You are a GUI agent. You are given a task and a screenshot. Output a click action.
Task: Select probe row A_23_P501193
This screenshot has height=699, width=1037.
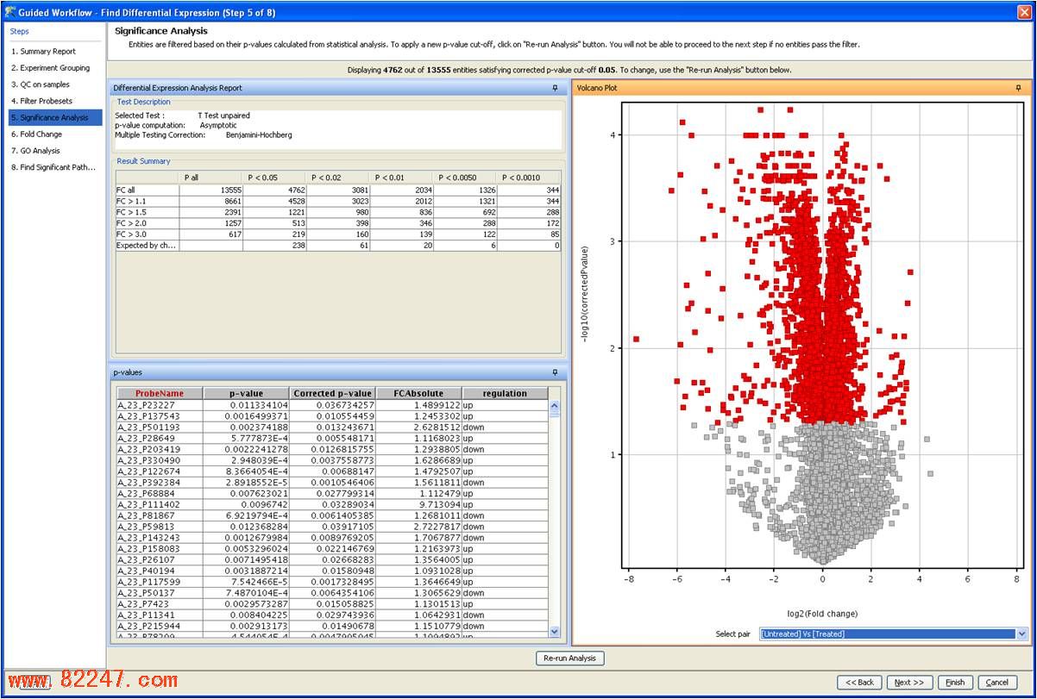(332, 428)
